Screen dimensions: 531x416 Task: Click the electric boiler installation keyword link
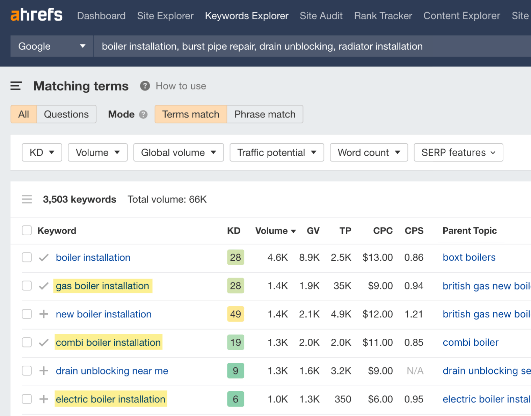point(111,399)
